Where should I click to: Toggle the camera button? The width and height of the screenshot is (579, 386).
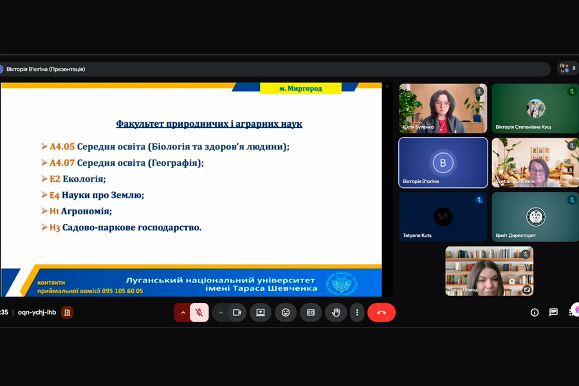237,313
